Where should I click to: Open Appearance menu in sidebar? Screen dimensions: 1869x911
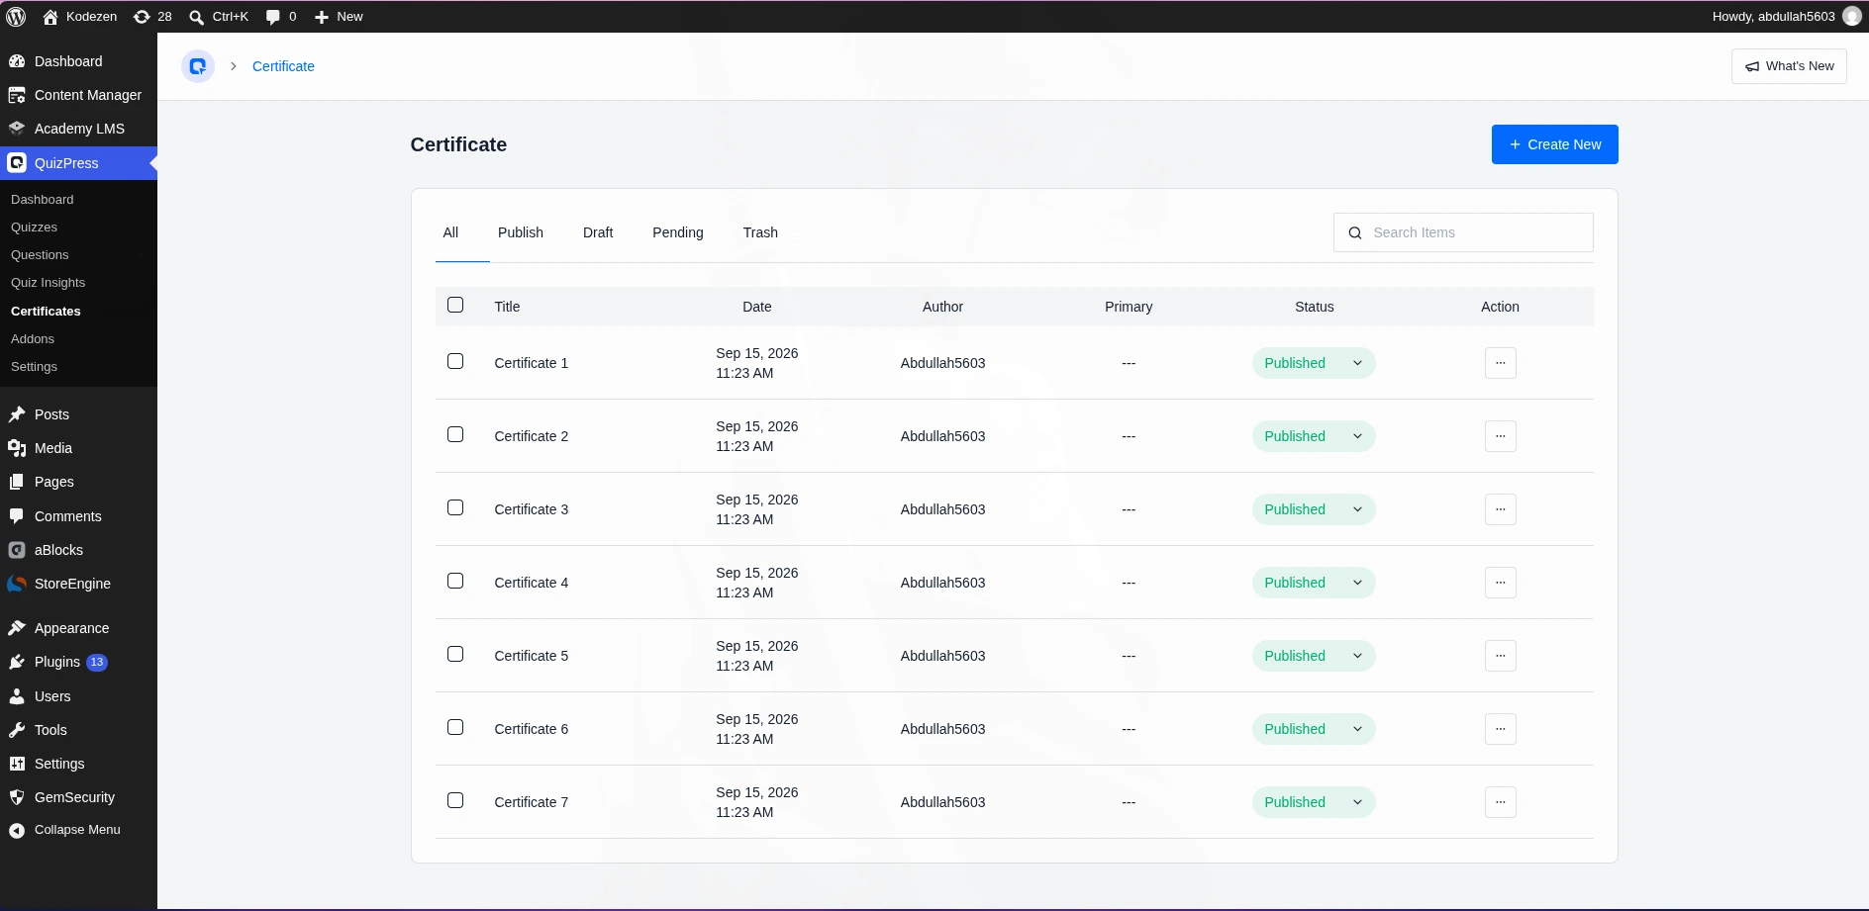pyautogui.click(x=79, y=628)
